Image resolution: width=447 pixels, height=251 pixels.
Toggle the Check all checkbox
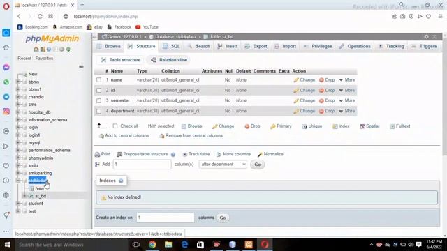[115, 125]
